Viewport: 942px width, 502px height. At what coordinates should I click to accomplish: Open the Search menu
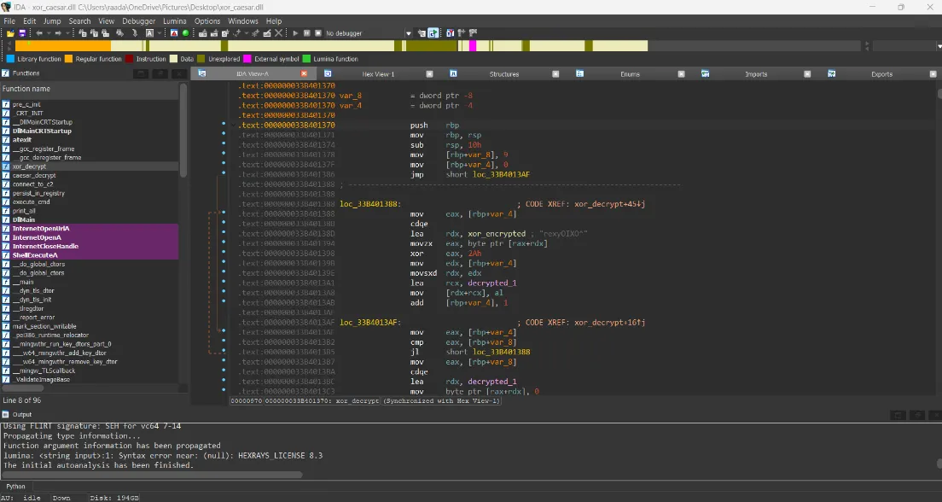pyautogui.click(x=79, y=20)
